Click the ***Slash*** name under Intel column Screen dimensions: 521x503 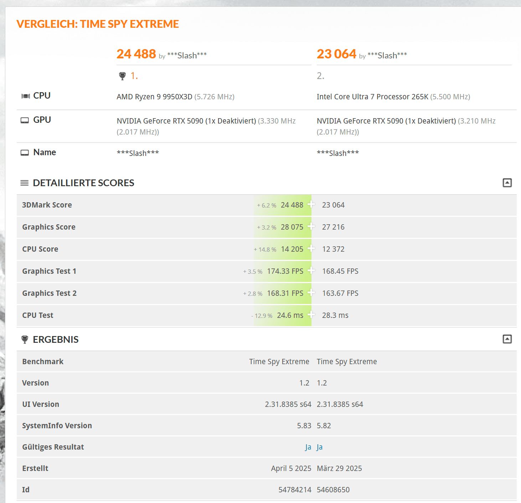[338, 153]
